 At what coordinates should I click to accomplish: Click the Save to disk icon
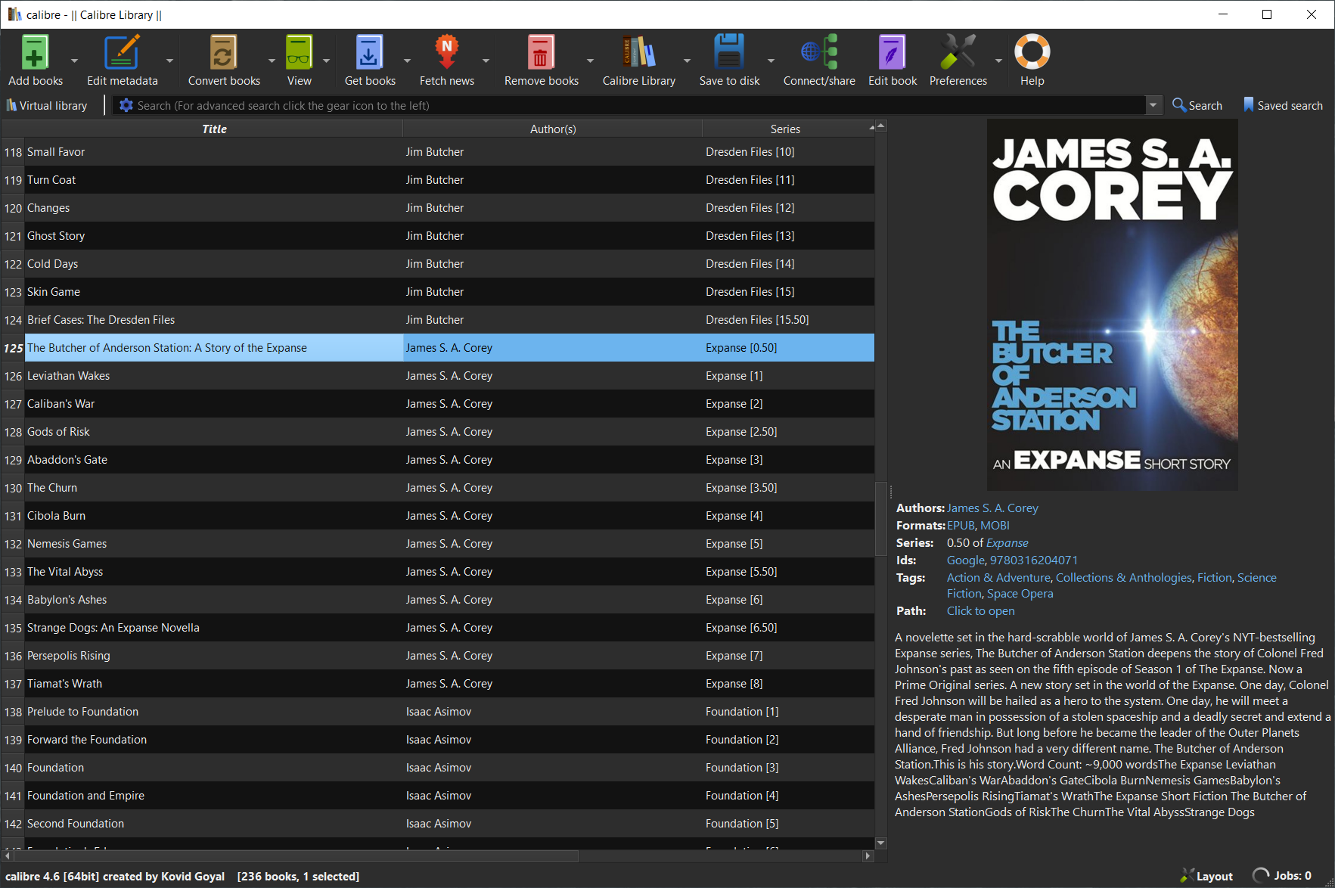pyautogui.click(x=729, y=53)
